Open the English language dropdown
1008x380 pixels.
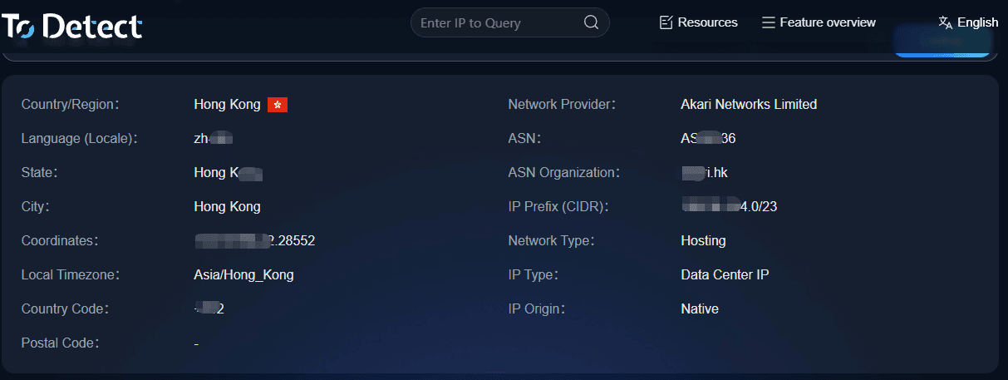pos(977,22)
